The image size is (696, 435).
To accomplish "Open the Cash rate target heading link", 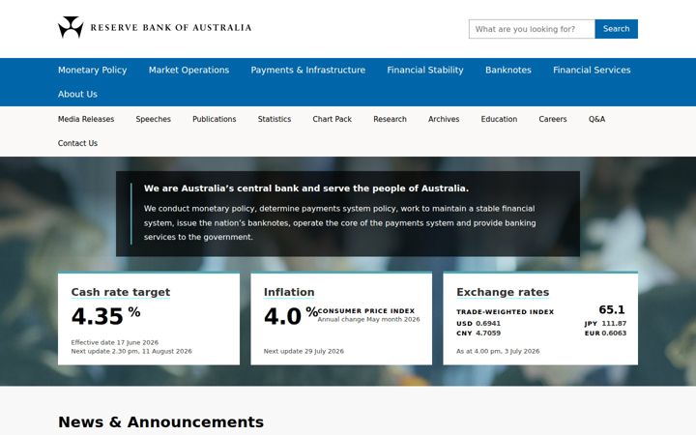I will click(x=121, y=292).
